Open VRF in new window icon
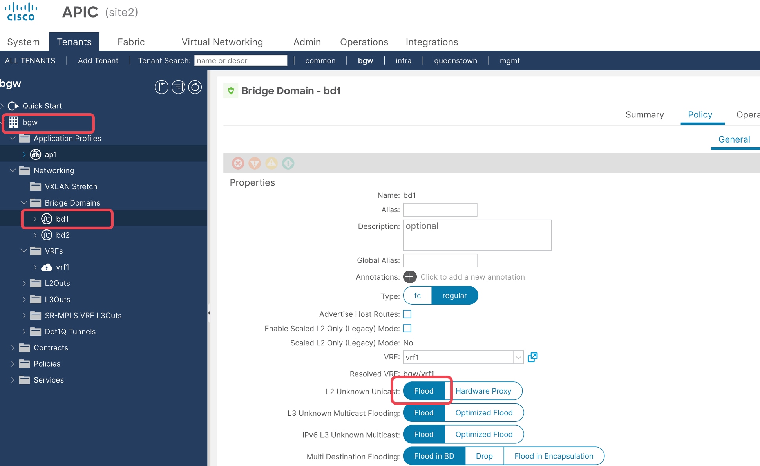This screenshot has height=466, width=760. coord(532,357)
